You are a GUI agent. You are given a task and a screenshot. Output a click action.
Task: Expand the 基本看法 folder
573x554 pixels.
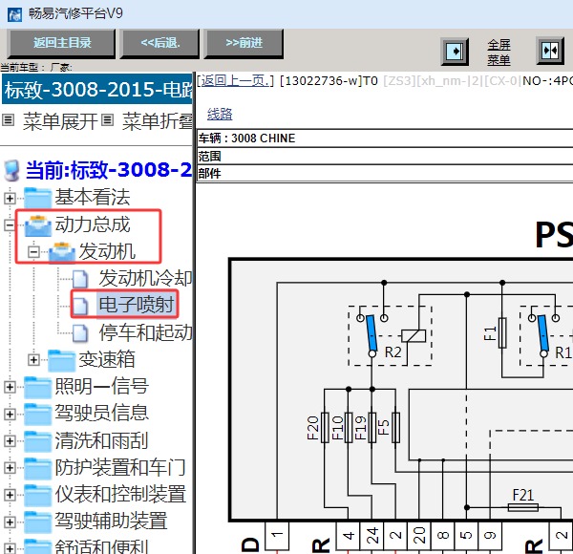point(10,199)
